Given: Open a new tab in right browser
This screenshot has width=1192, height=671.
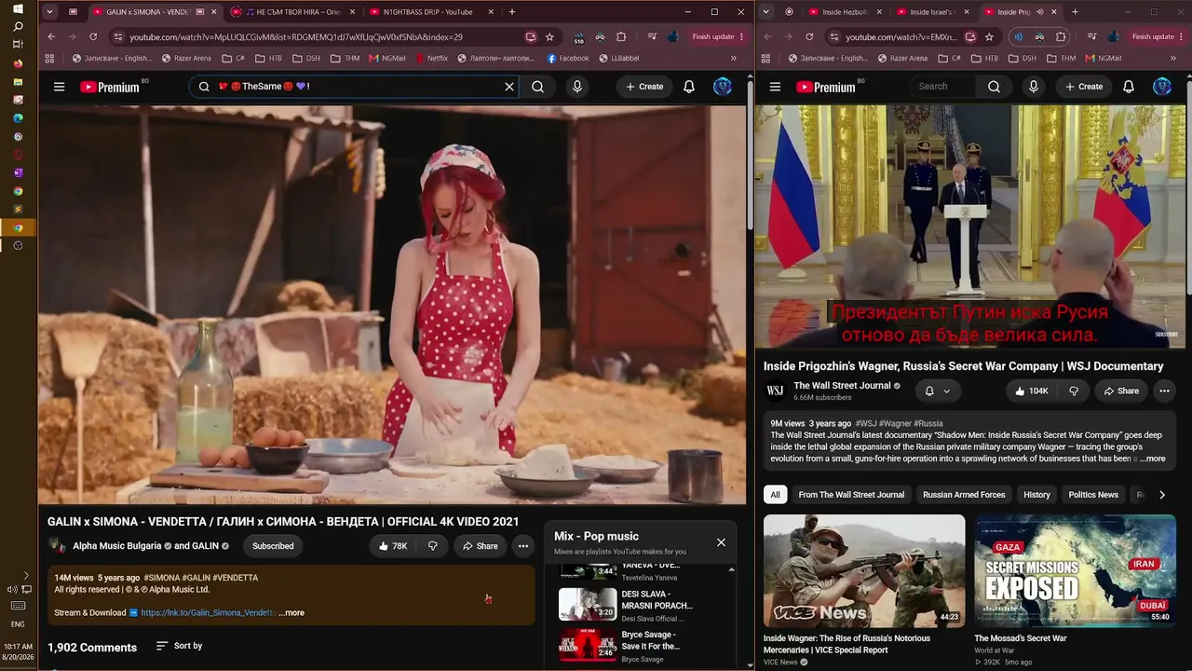Looking at the screenshot, I should pyautogui.click(x=1075, y=12).
